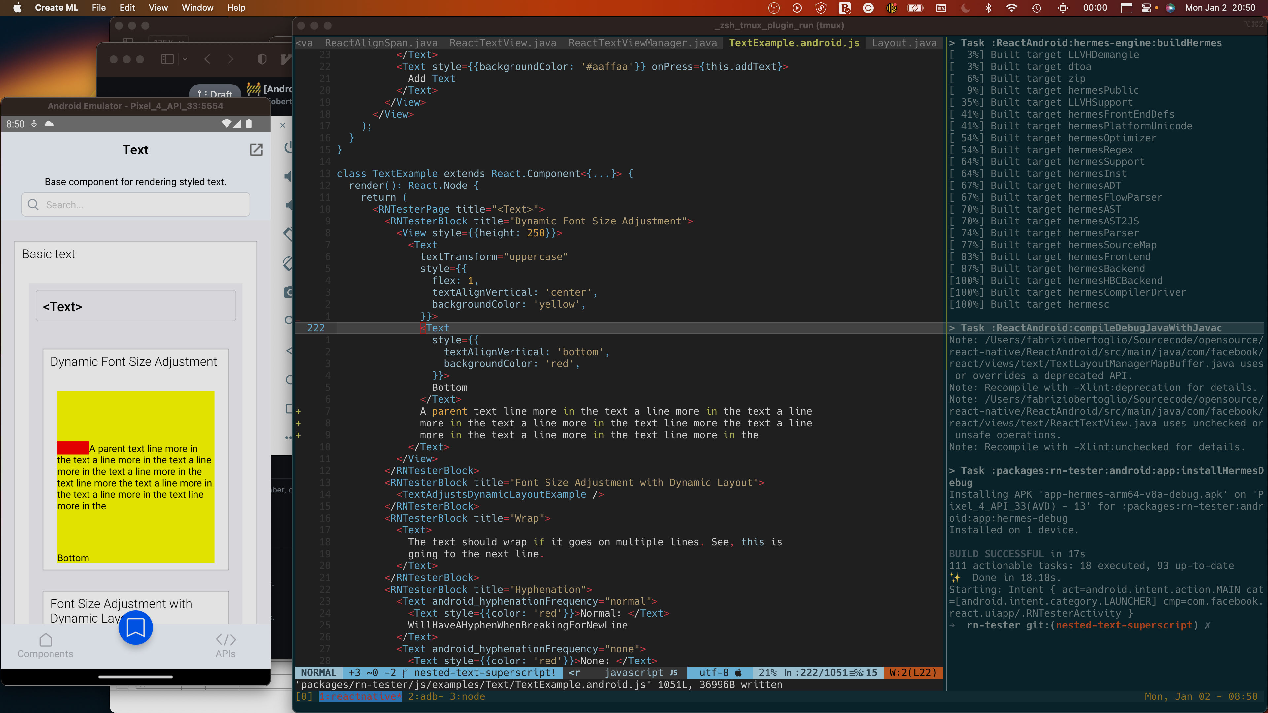Screen dimensions: 1268x713
Task: Open the Window menu
Action: click(x=197, y=7)
